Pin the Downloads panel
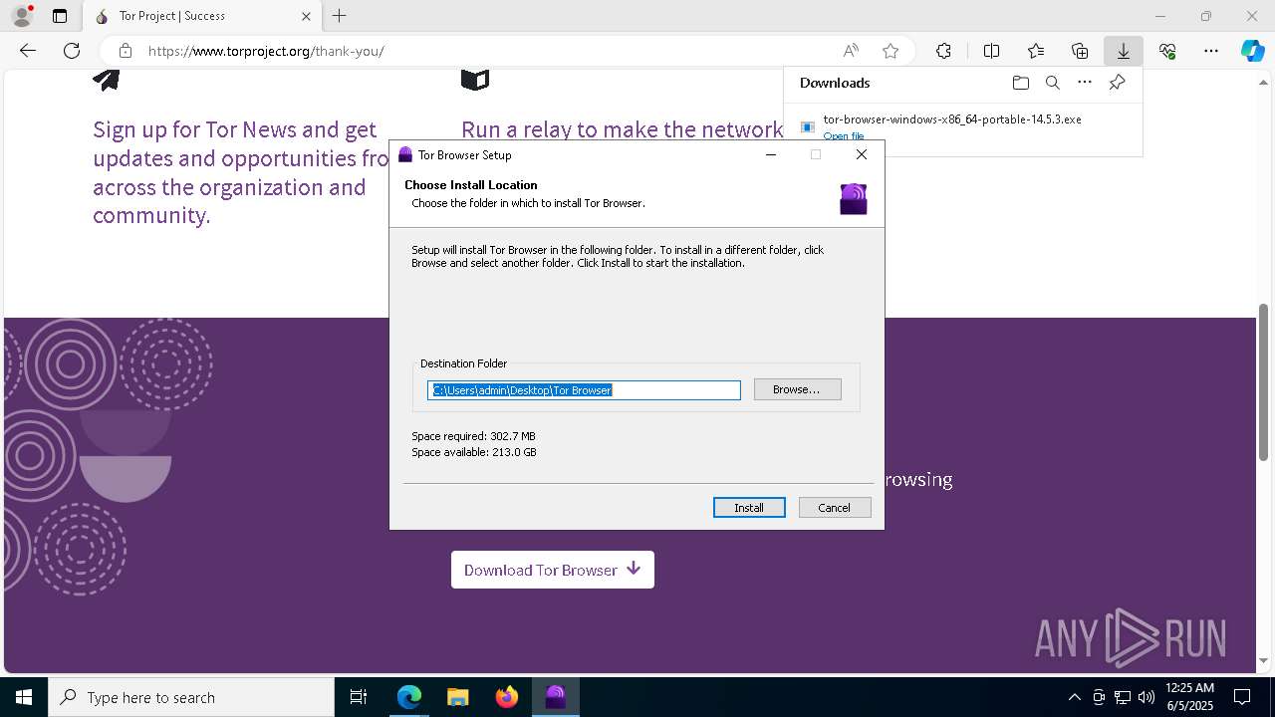The height and width of the screenshot is (717, 1275). [x=1118, y=83]
